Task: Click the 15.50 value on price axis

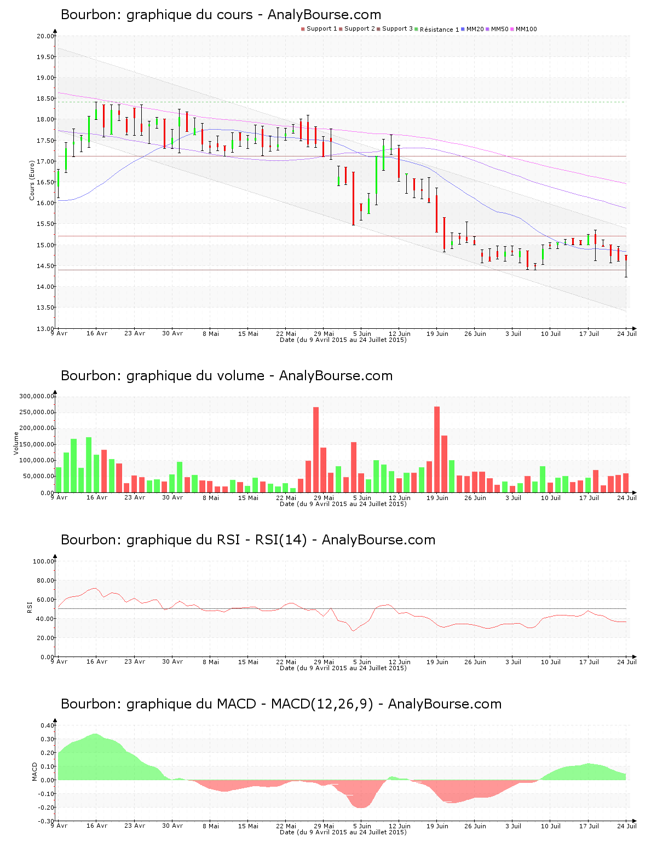Action: (45, 224)
